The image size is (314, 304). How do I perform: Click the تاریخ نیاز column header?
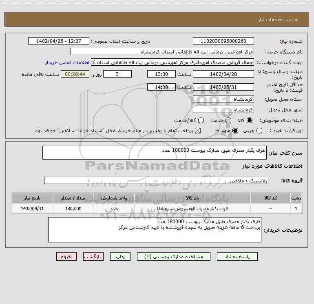(32, 198)
